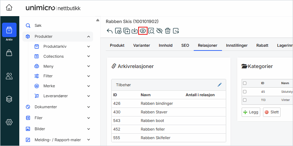Viewport: 293px width, 146px height.
Task: Click the eye preview icon in toolbar
Action: point(143,31)
